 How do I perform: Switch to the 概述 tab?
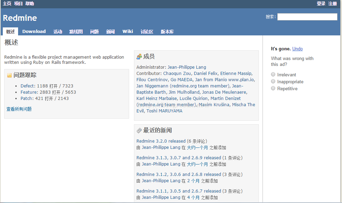(x=10, y=32)
